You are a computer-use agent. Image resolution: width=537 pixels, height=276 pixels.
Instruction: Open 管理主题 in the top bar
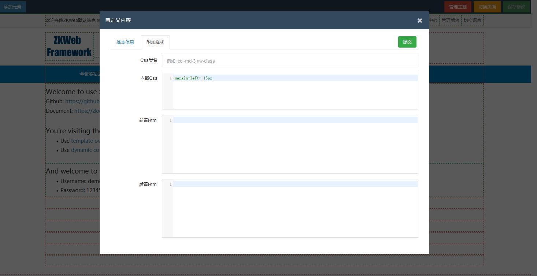pos(458,7)
